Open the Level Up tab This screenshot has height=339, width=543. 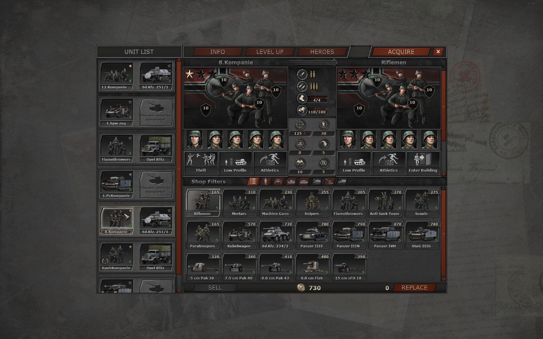(x=270, y=52)
